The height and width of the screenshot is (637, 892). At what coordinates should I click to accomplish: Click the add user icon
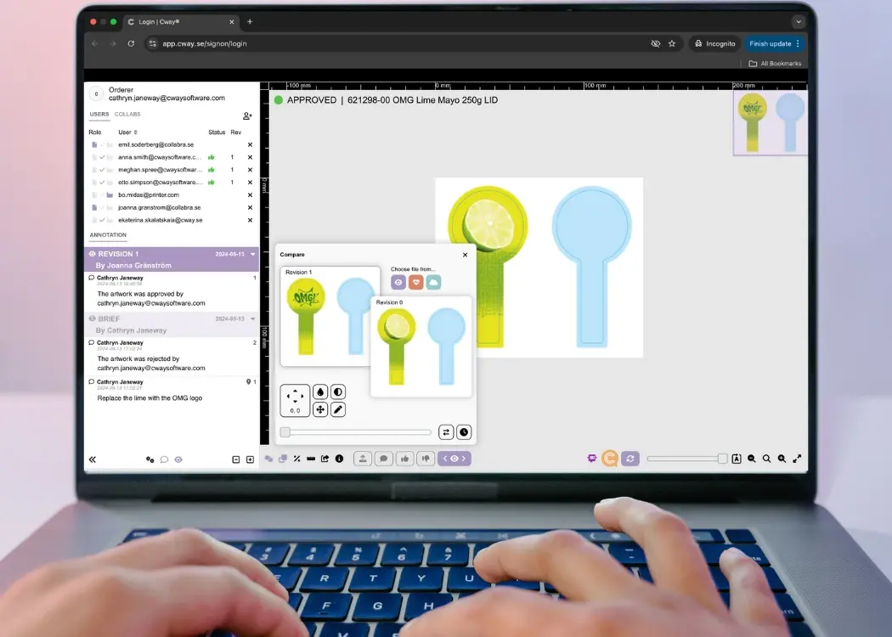pos(247,116)
